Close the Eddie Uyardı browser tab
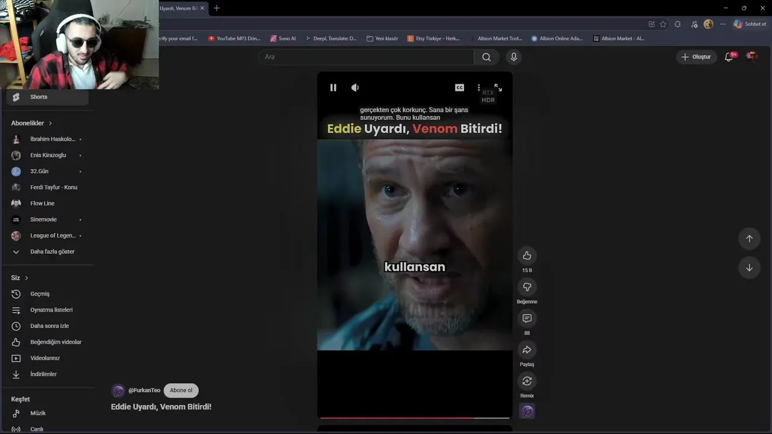 click(203, 8)
